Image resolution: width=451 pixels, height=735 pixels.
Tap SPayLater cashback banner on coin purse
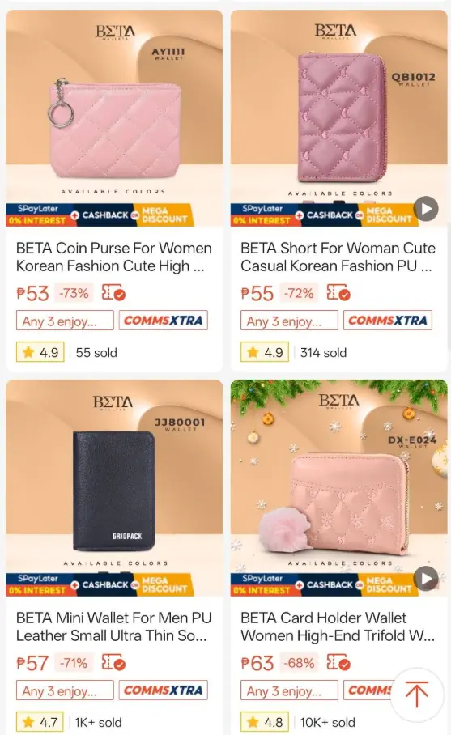100,215
